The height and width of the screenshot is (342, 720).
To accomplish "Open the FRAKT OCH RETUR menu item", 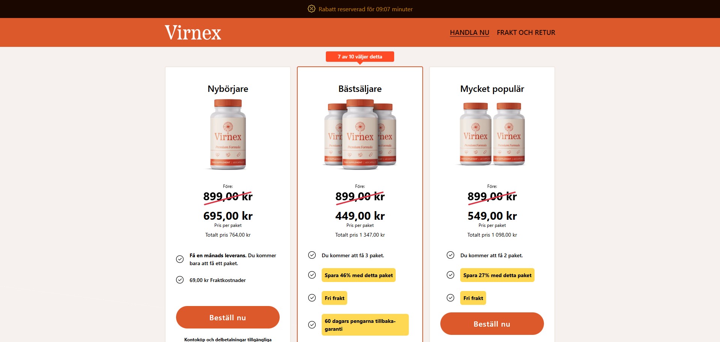I will pyautogui.click(x=526, y=33).
